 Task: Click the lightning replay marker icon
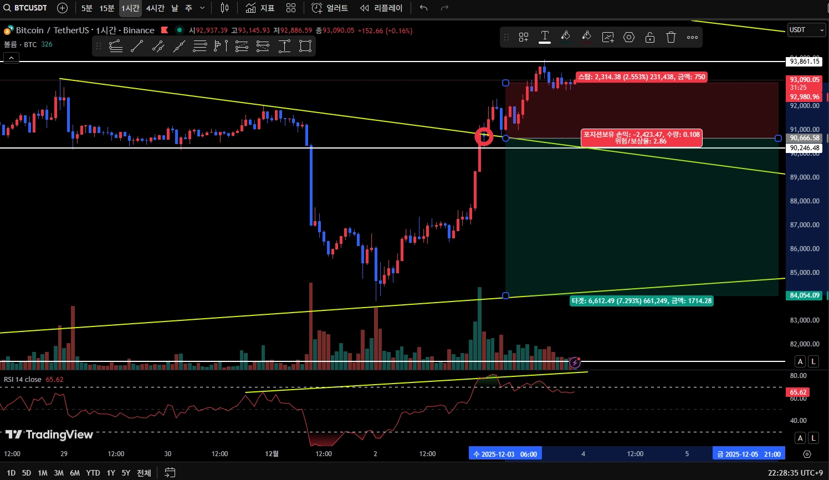coord(575,362)
